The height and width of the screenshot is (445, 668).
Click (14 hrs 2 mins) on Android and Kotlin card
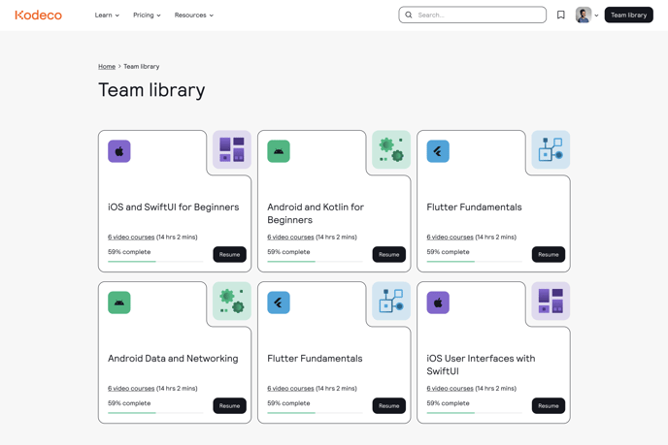point(336,237)
